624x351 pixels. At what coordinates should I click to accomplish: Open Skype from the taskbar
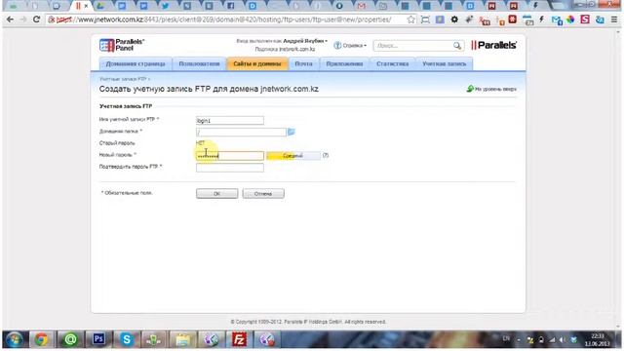127,339
